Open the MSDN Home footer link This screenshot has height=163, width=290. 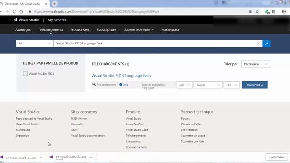(x=78, y=119)
